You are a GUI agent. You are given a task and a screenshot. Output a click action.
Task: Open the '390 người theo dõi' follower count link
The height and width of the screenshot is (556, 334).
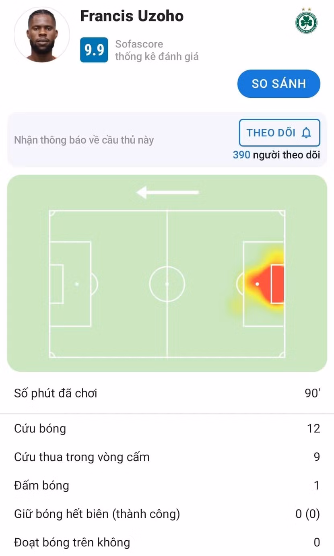coord(277,155)
